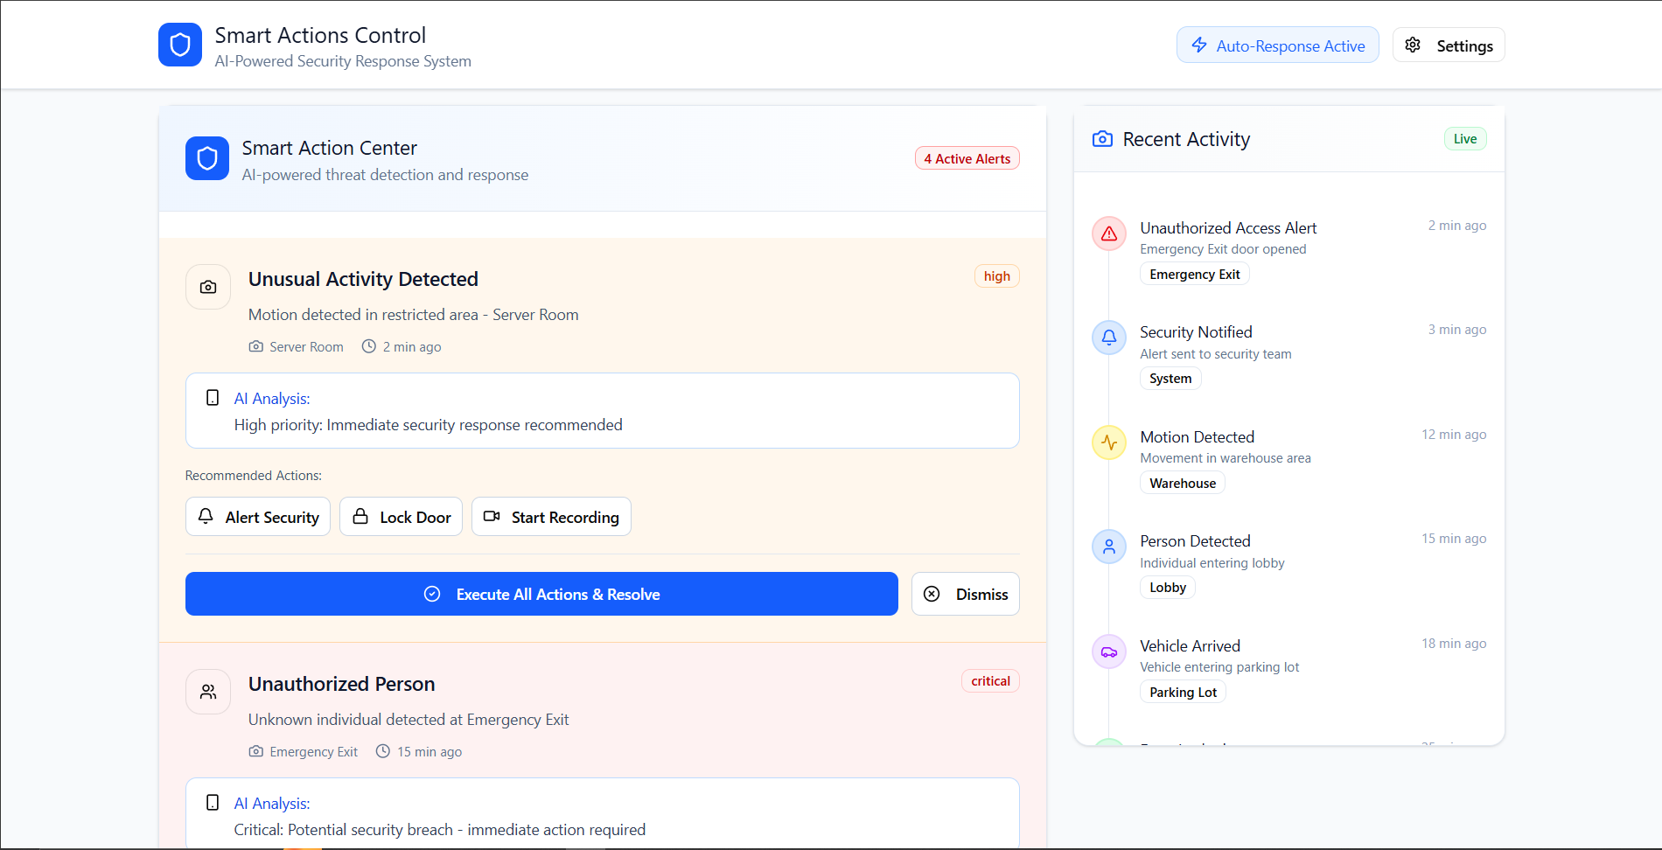The image size is (1662, 850).
Task: Dismiss the Unusual Activity alert
Action: [x=966, y=594]
